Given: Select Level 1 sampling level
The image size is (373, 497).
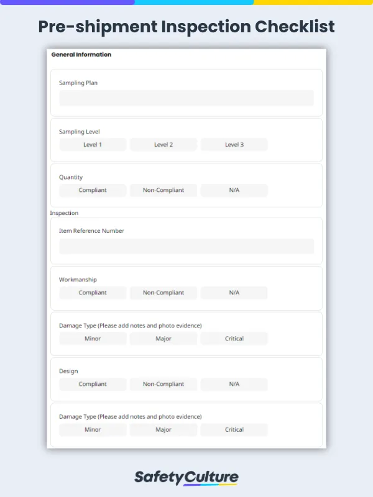Looking at the screenshot, I should 92,144.
